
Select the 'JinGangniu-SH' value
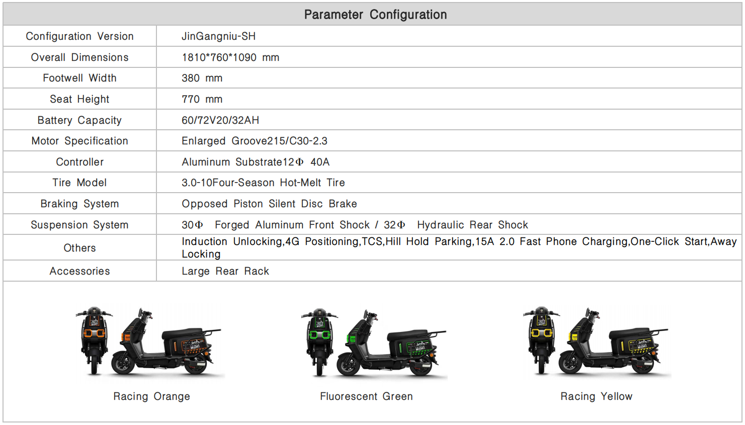coord(218,36)
